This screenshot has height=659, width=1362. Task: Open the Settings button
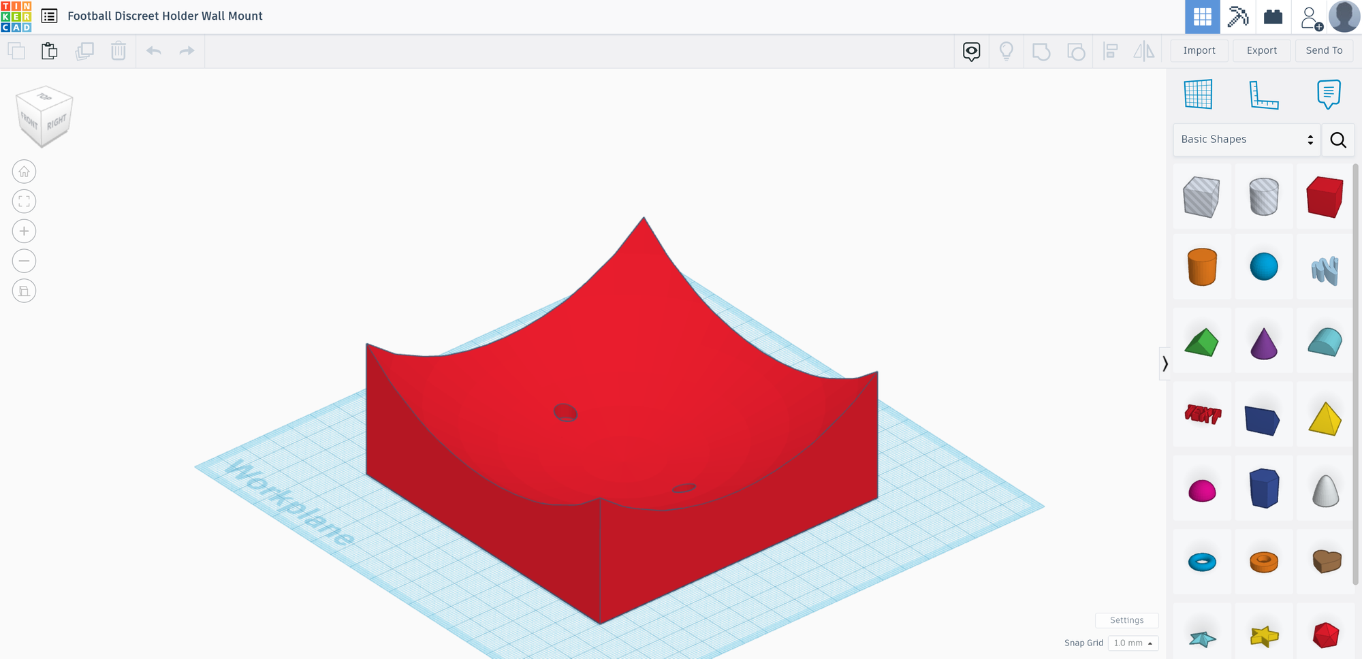[x=1127, y=620]
